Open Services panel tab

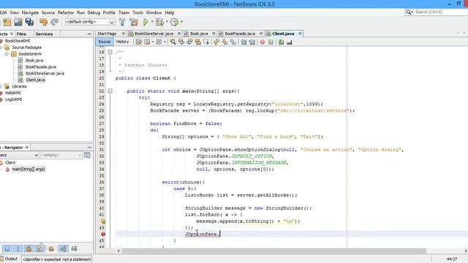(x=44, y=34)
